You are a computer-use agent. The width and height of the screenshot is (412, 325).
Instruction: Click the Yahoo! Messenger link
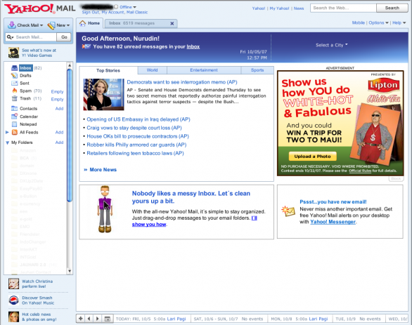point(333,222)
